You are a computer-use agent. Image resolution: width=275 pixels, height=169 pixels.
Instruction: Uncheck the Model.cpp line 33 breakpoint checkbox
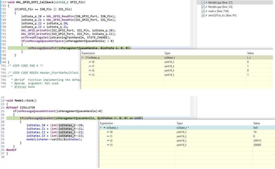[x=203, y=7]
